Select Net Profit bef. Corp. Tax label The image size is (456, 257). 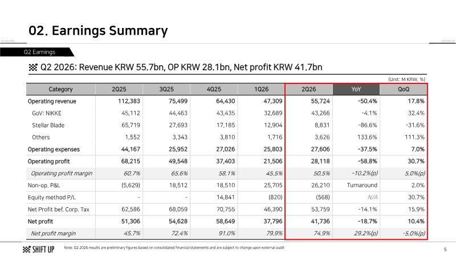tap(59, 209)
